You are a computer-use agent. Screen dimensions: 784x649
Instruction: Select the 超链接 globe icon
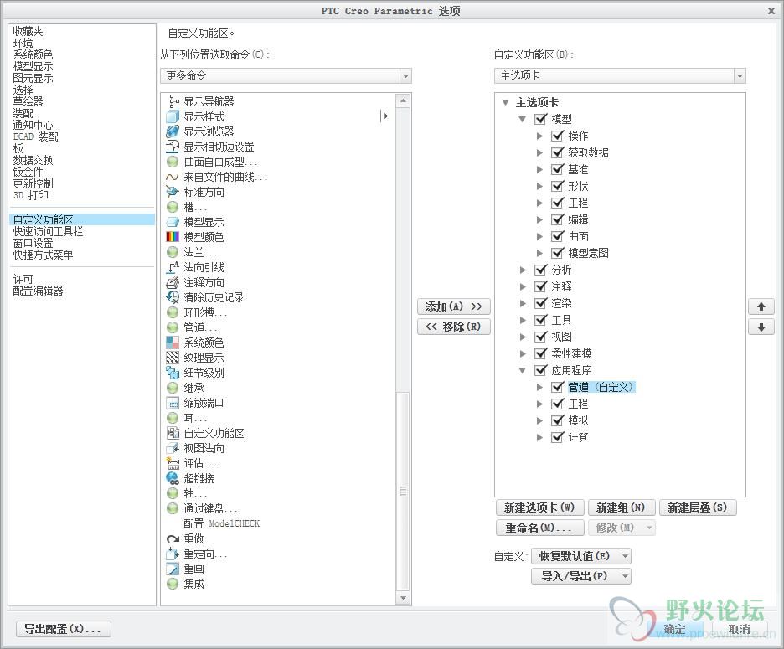coord(173,478)
